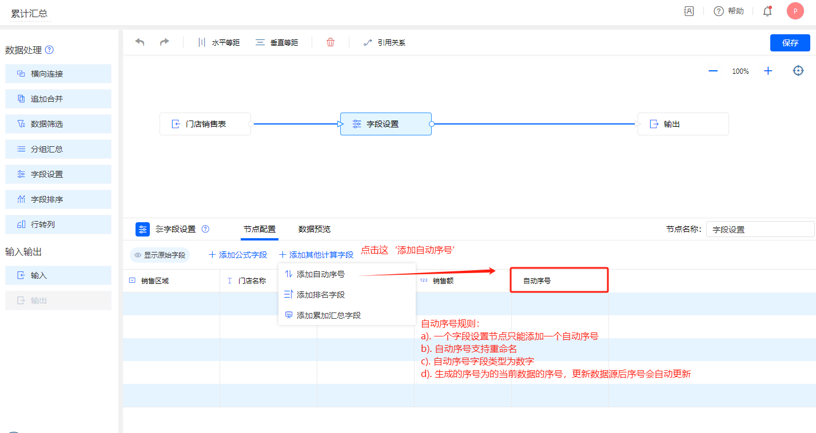This screenshot has width=816, height=433.
Task: Click the center canvas target icon
Action: point(798,71)
